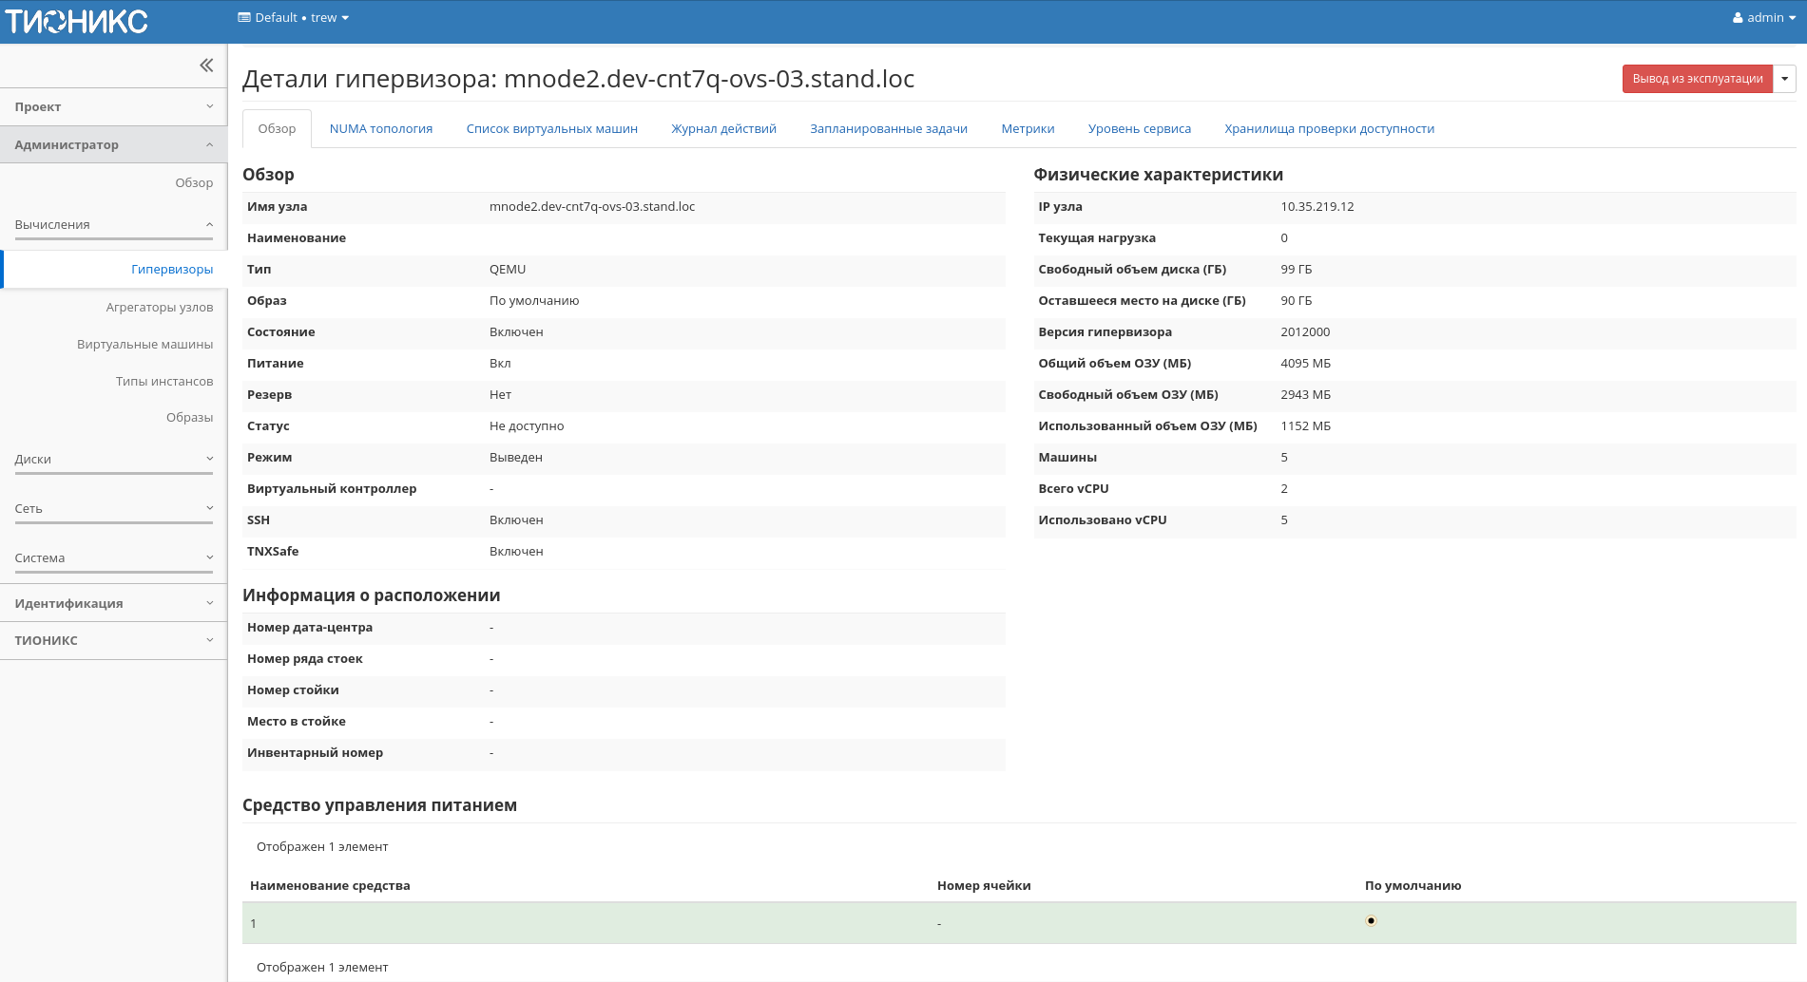
Task: Open the dropdown next to Вывод из эксплуатации
Action: click(1785, 78)
